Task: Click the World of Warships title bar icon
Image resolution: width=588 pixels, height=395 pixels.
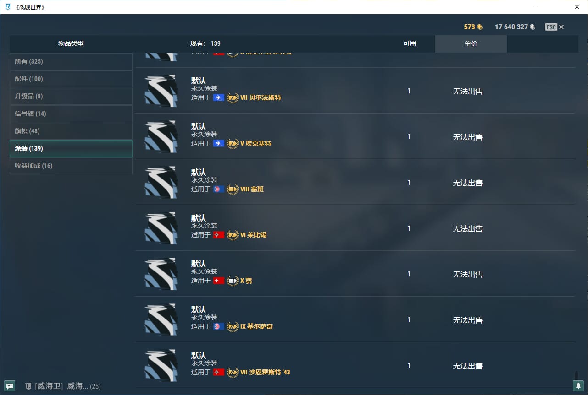Action: pyautogui.click(x=8, y=7)
